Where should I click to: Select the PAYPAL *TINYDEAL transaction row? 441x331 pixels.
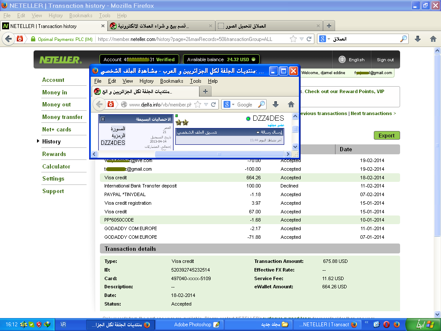250,194
